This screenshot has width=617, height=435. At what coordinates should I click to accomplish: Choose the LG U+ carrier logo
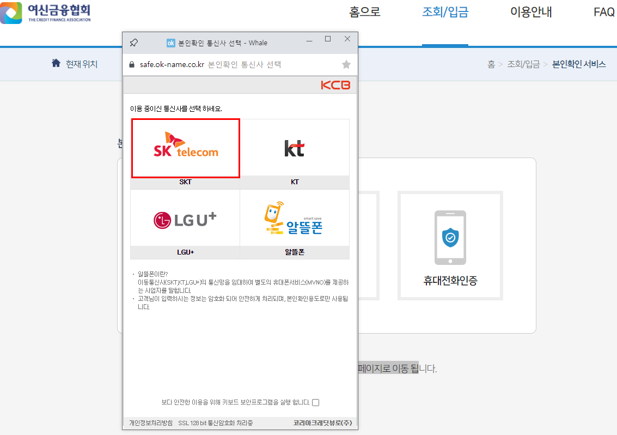pyautogui.click(x=185, y=220)
